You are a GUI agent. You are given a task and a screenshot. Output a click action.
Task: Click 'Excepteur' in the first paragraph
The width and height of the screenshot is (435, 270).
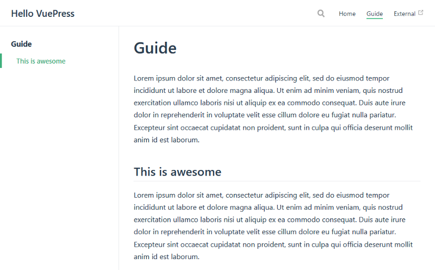click(150, 128)
